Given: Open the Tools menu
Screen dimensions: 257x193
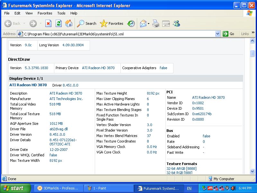Looking at the screenshot, I should coord(61,13).
